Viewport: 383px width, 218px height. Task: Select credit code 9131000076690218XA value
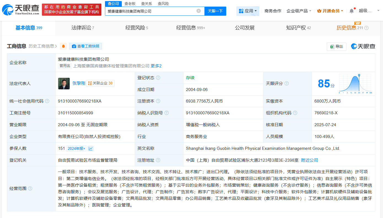[x=80, y=101]
